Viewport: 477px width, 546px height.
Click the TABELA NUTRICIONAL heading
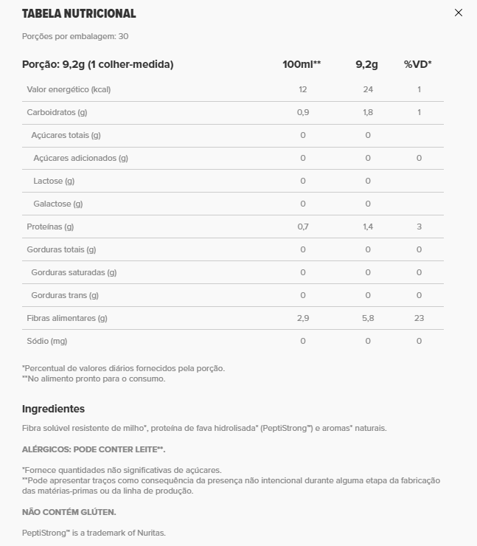coord(79,13)
